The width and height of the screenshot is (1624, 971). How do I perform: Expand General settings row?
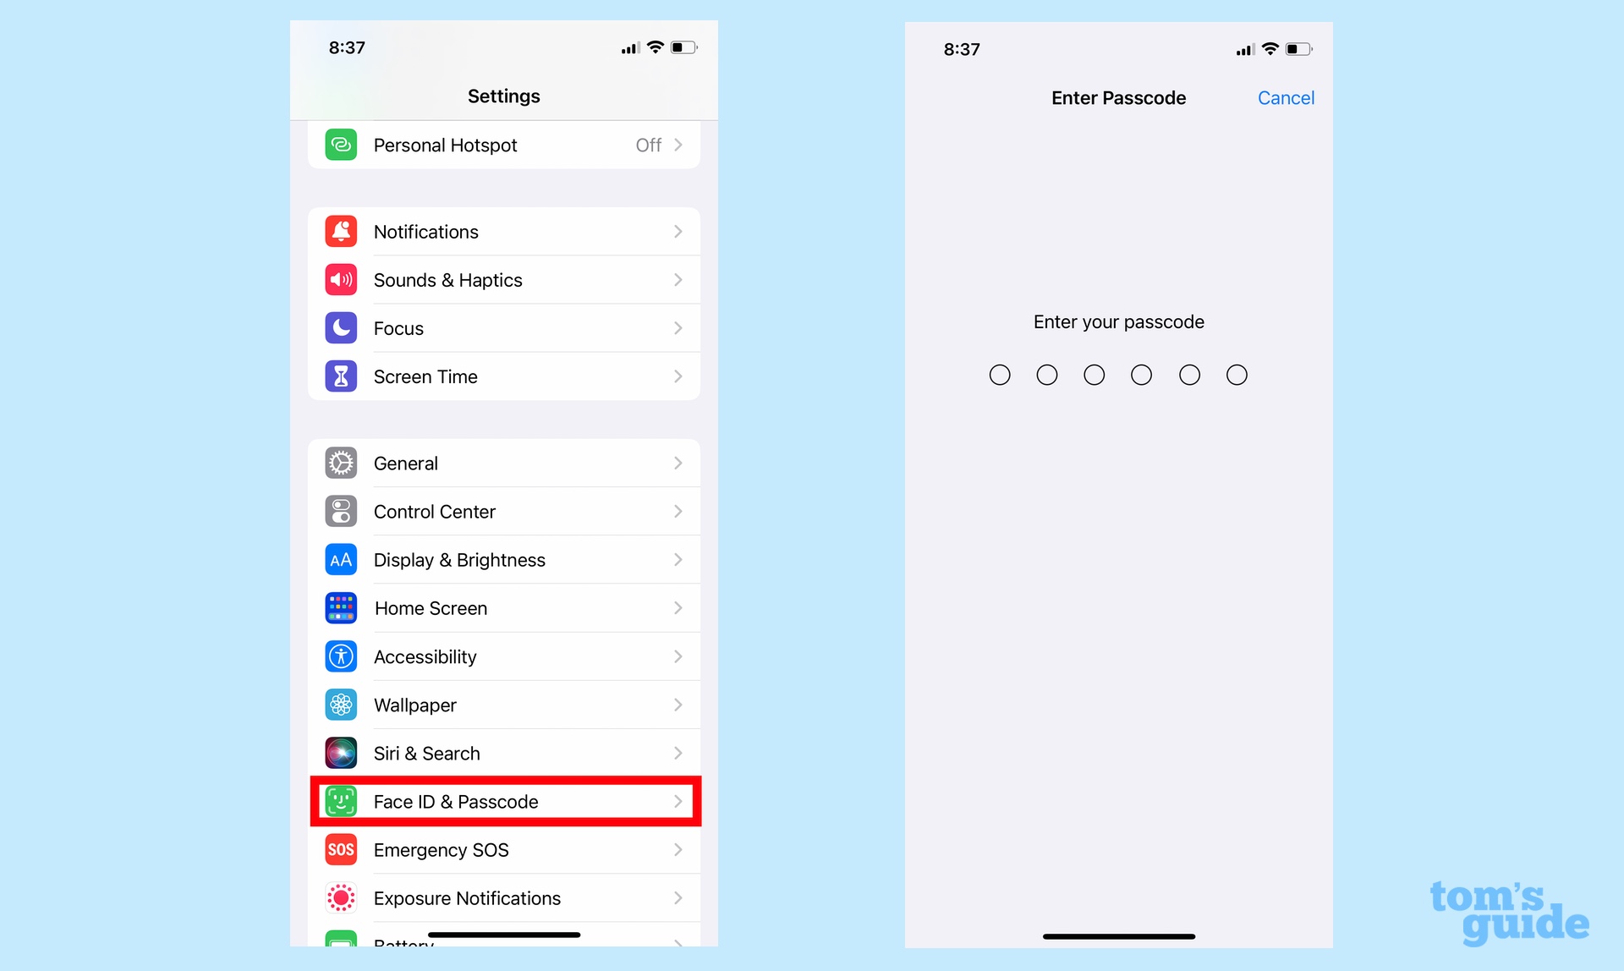point(505,463)
